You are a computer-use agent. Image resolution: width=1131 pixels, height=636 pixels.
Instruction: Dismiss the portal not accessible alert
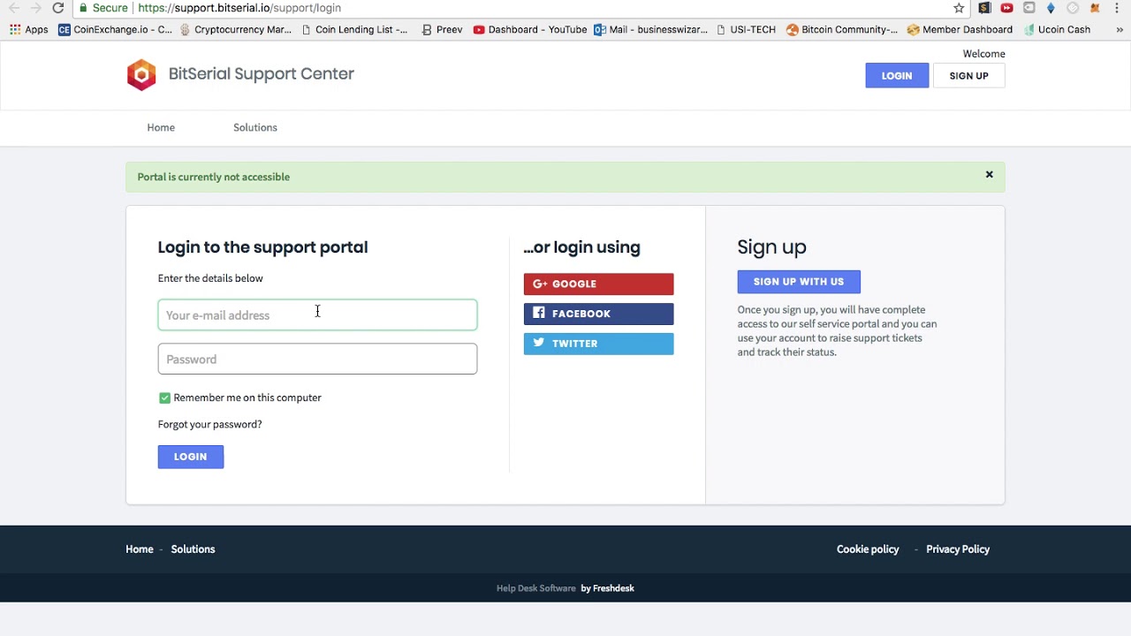pyautogui.click(x=990, y=175)
